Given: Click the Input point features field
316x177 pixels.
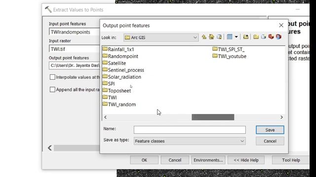Looking at the screenshot, I should coord(75,32).
